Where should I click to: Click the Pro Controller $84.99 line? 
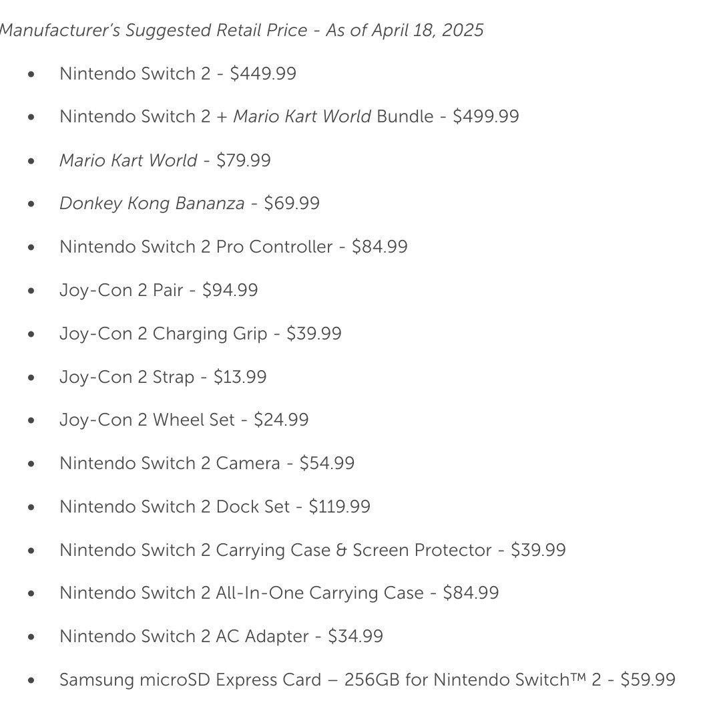coord(234,247)
